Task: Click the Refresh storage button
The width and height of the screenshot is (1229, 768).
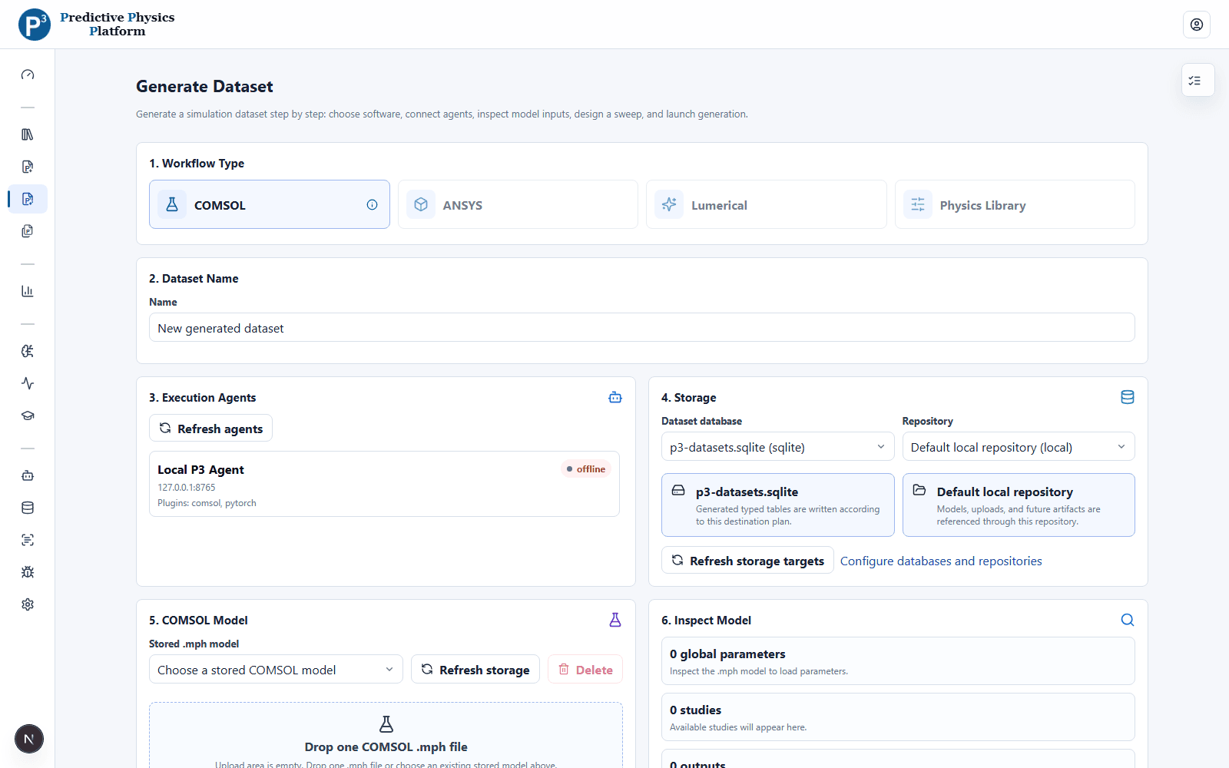Action: pos(475,670)
